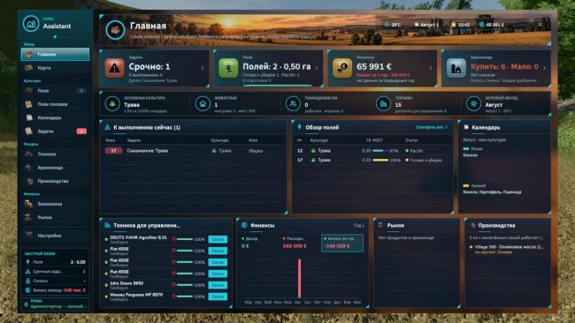The width and height of the screenshot is (575, 323).
Task: Expand the Полей: 2 card chevron
Action: (x=317, y=68)
